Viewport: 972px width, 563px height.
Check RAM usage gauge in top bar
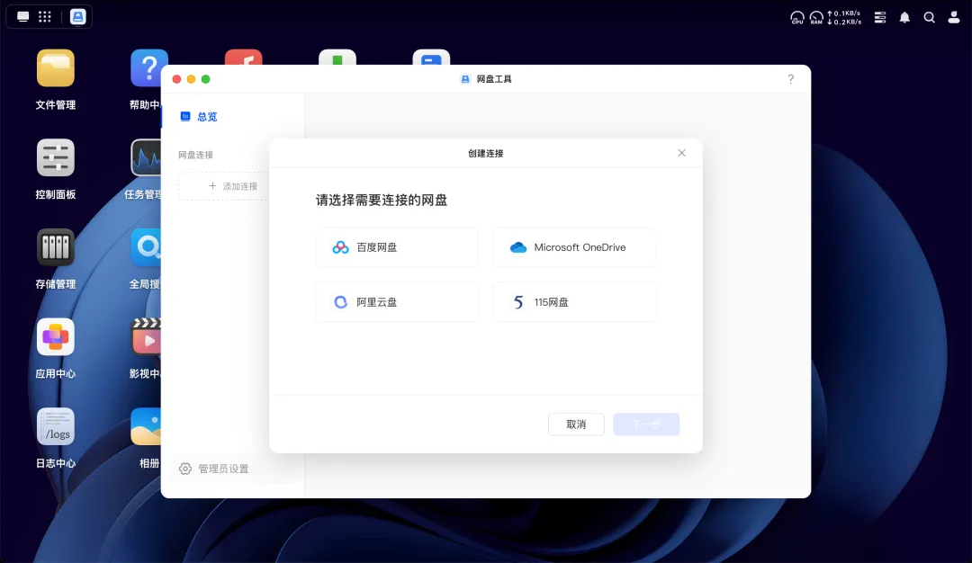pos(816,17)
